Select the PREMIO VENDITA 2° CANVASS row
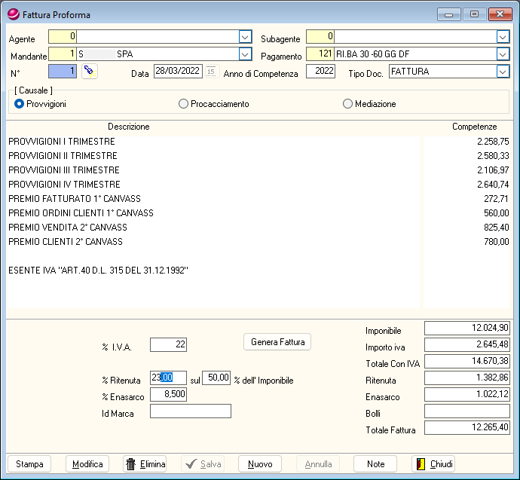520x480 pixels. 68,228
